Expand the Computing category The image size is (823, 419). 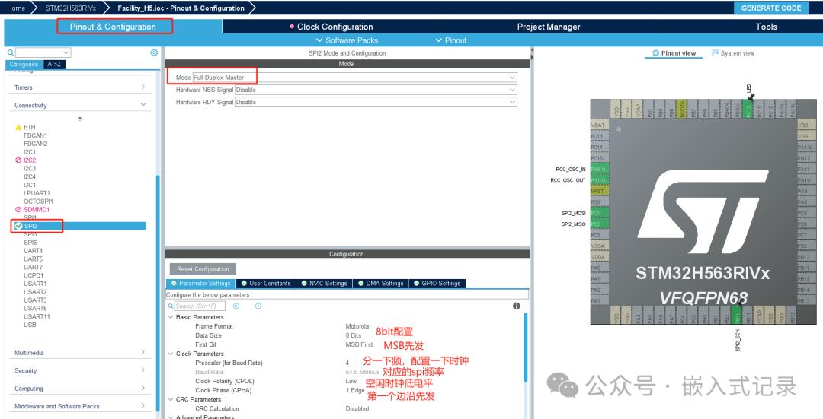[x=80, y=388]
